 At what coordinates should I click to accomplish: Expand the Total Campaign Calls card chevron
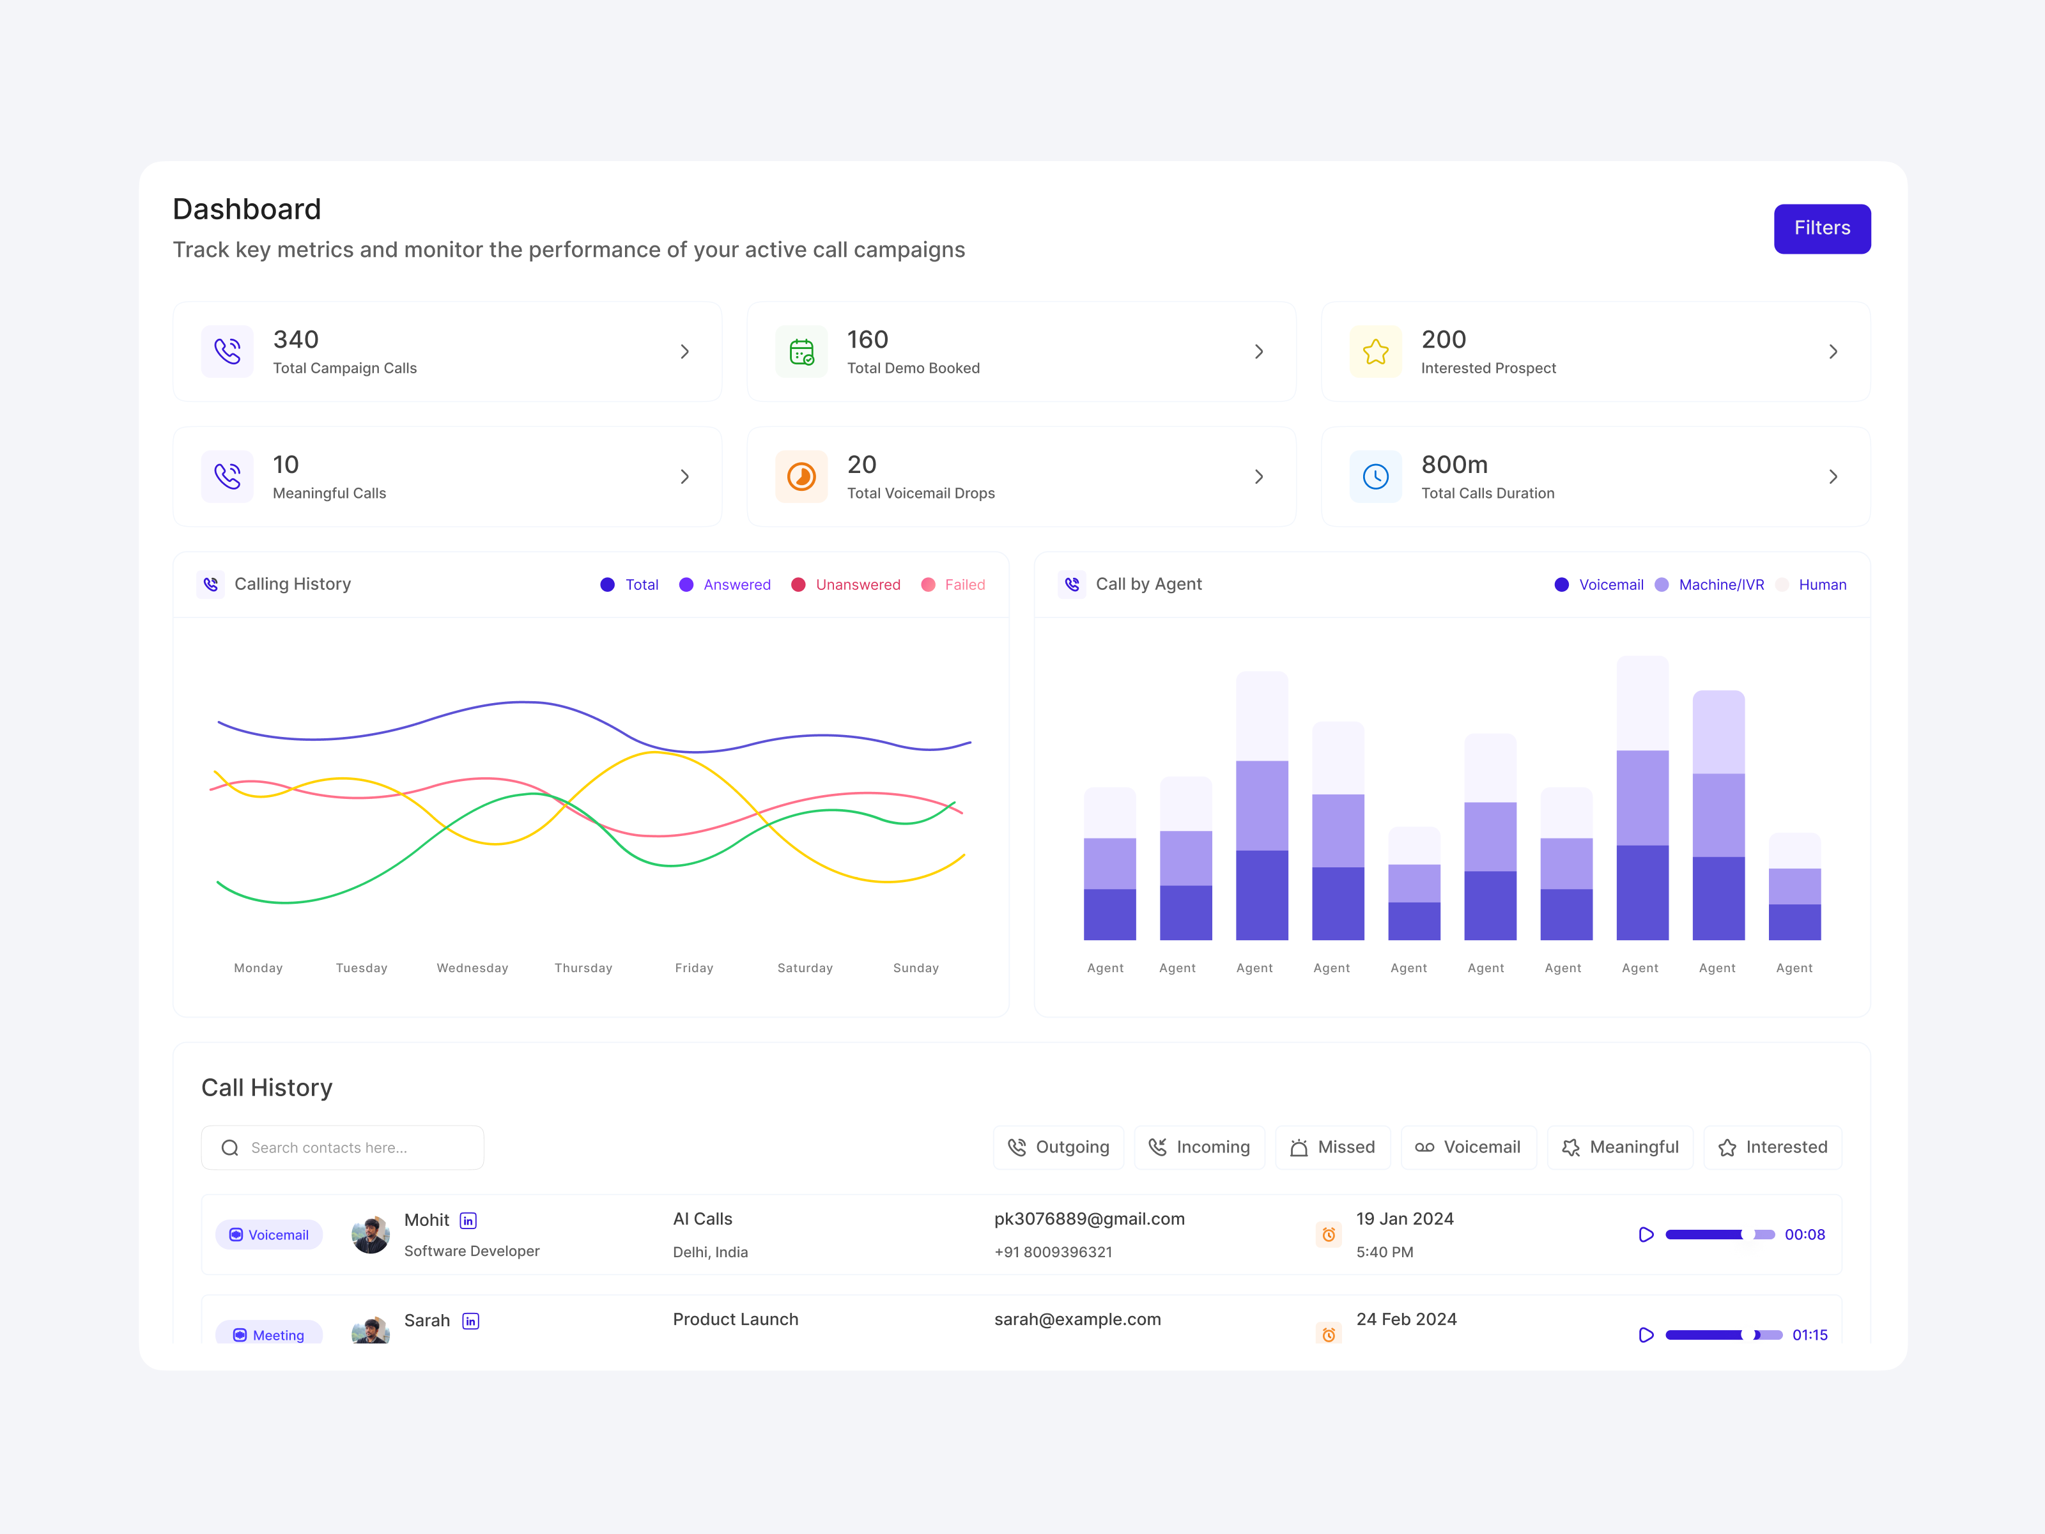(x=685, y=352)
